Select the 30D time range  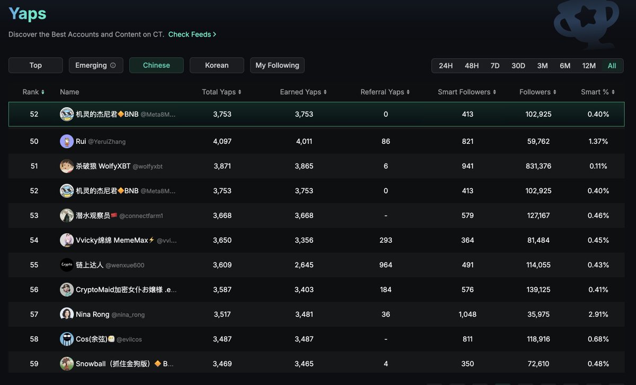pos(518,66)
